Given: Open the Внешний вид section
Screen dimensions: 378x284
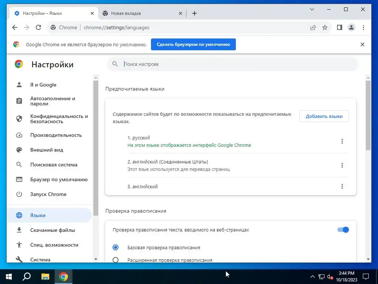Looking at the screenshot, I should tap(49, 150).
